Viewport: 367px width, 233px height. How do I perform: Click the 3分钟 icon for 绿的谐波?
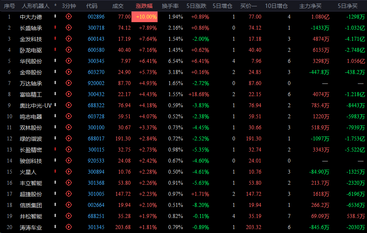pos(68,139)
